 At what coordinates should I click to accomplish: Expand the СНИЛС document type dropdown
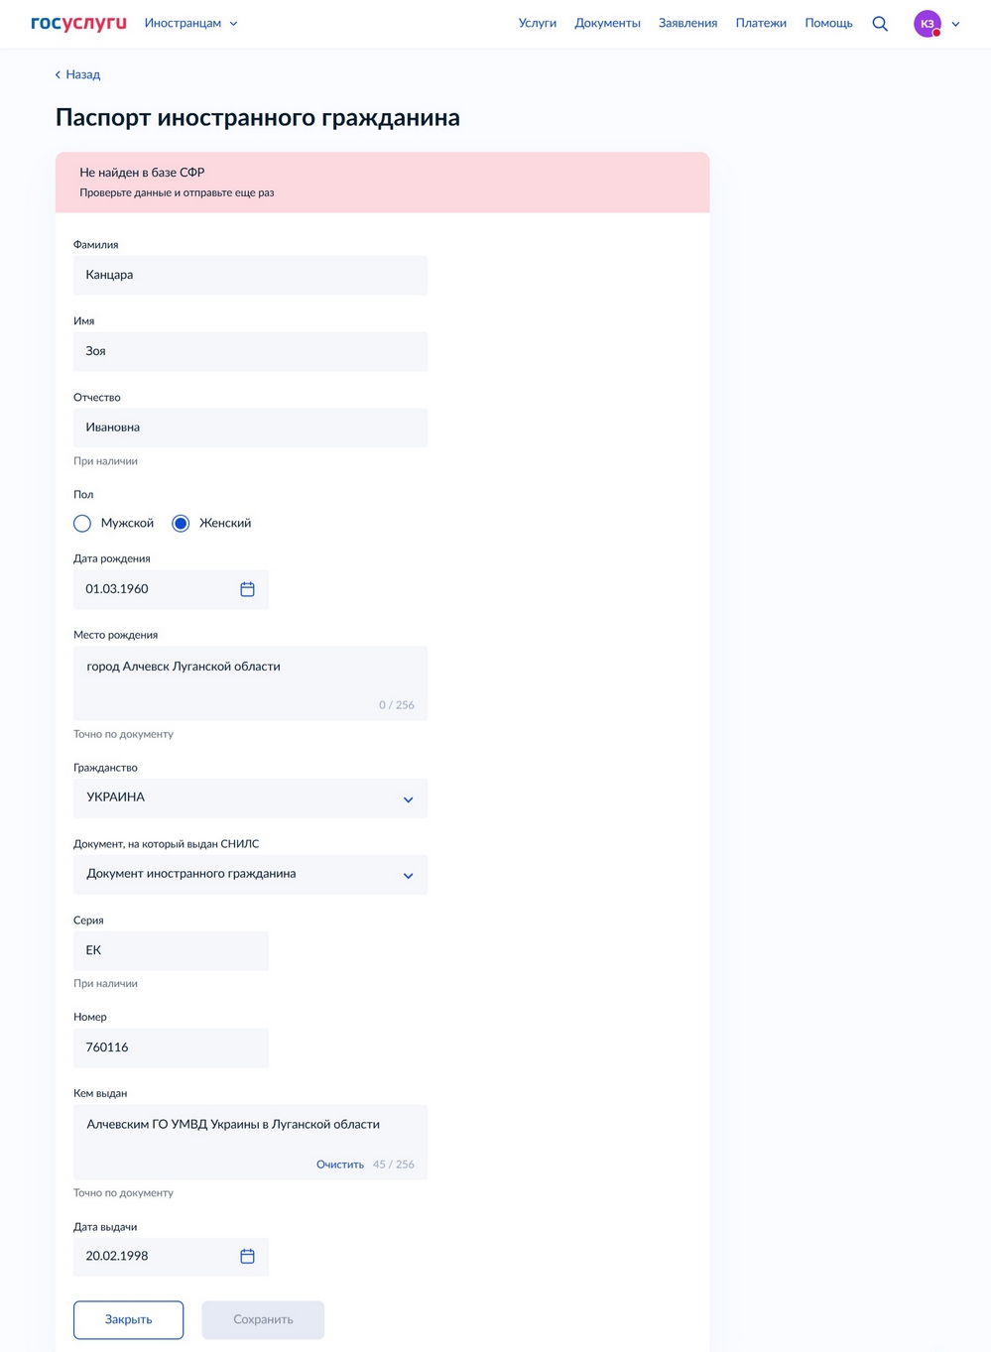(250, 875)
